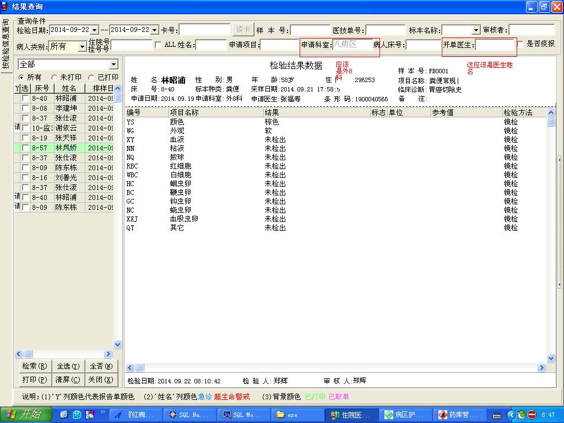Switch to the 住院医... taskbar window
Image resolution: width=564 pixels, height=423 pixels.
(x=351, y=415)
